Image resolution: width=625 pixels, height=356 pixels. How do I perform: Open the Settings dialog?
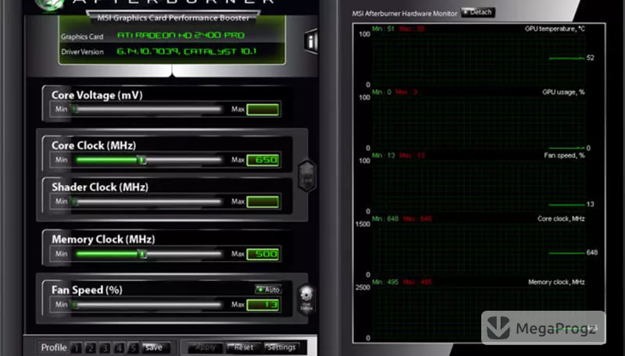[x=281, y=347]
